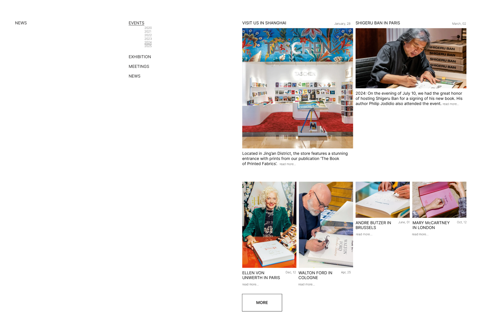Choose year 2023 in events list

pyautogui.click(x=148, y=39)
